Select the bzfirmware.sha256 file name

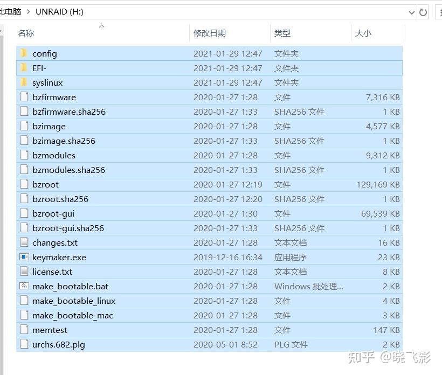point(69,112)
